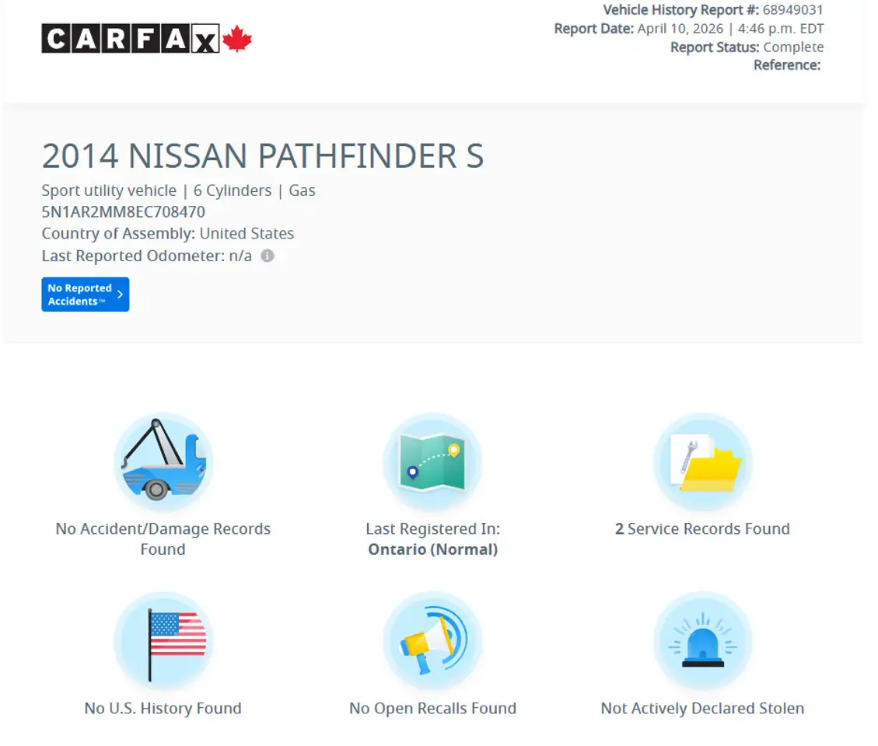Click the U.S. flag history icon
Screen dimensions: 878x746
[x=163, y=641]
